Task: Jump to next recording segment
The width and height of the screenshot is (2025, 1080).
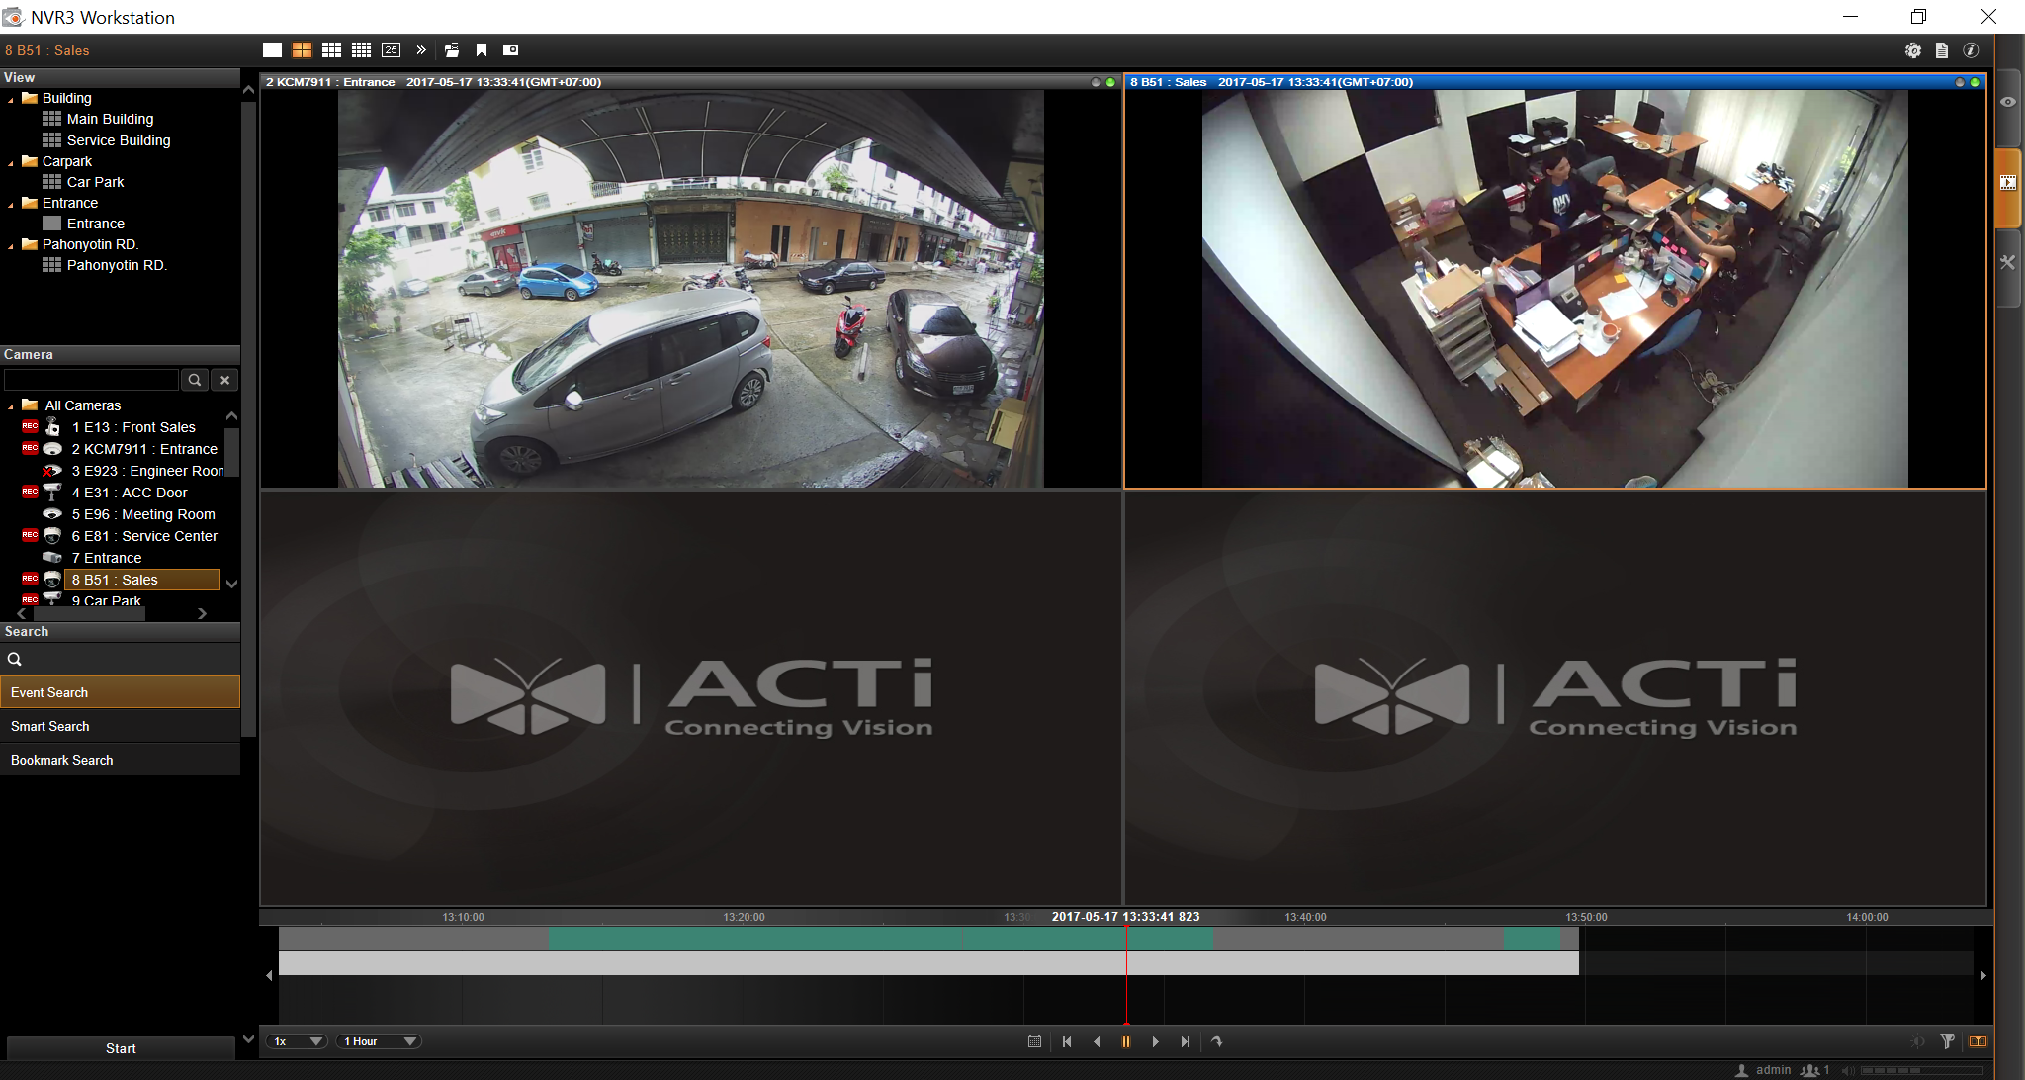Action: coord(1186,1041)
